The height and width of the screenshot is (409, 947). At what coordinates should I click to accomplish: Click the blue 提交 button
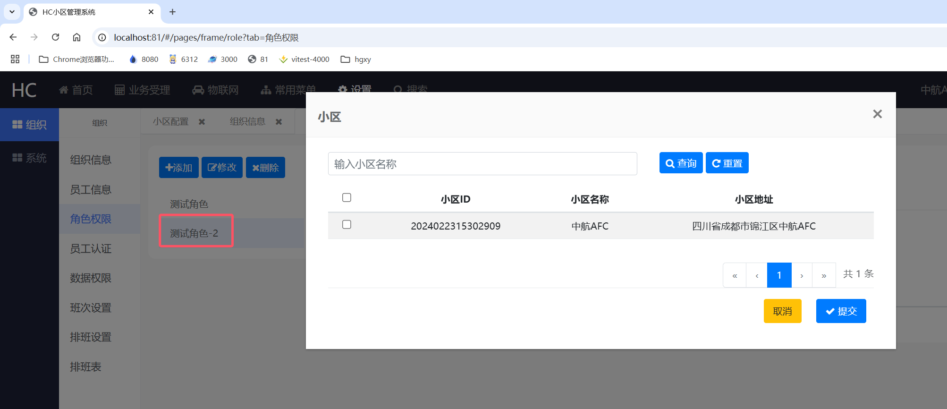pyautogui.click(x=841, y=311)
